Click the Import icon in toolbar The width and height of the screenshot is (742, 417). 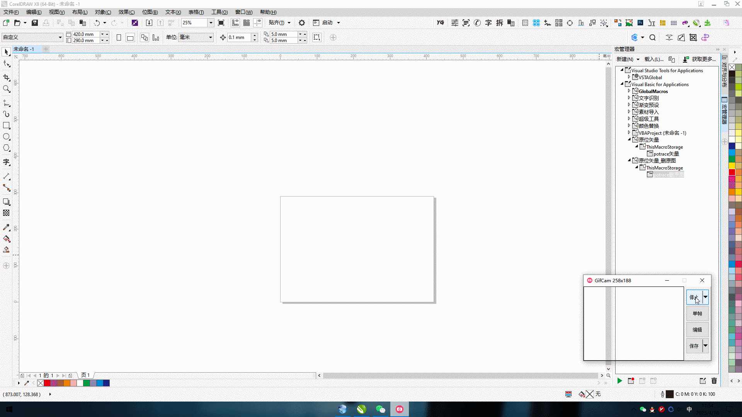(x=149, y=23)
